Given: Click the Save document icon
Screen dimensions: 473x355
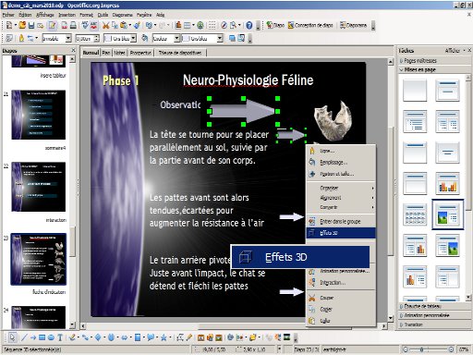Looking at the screenshot, I should coord(31,25).
